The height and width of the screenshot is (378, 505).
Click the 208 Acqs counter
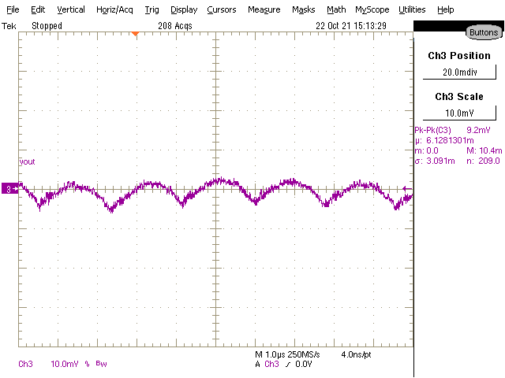(175, 26)
